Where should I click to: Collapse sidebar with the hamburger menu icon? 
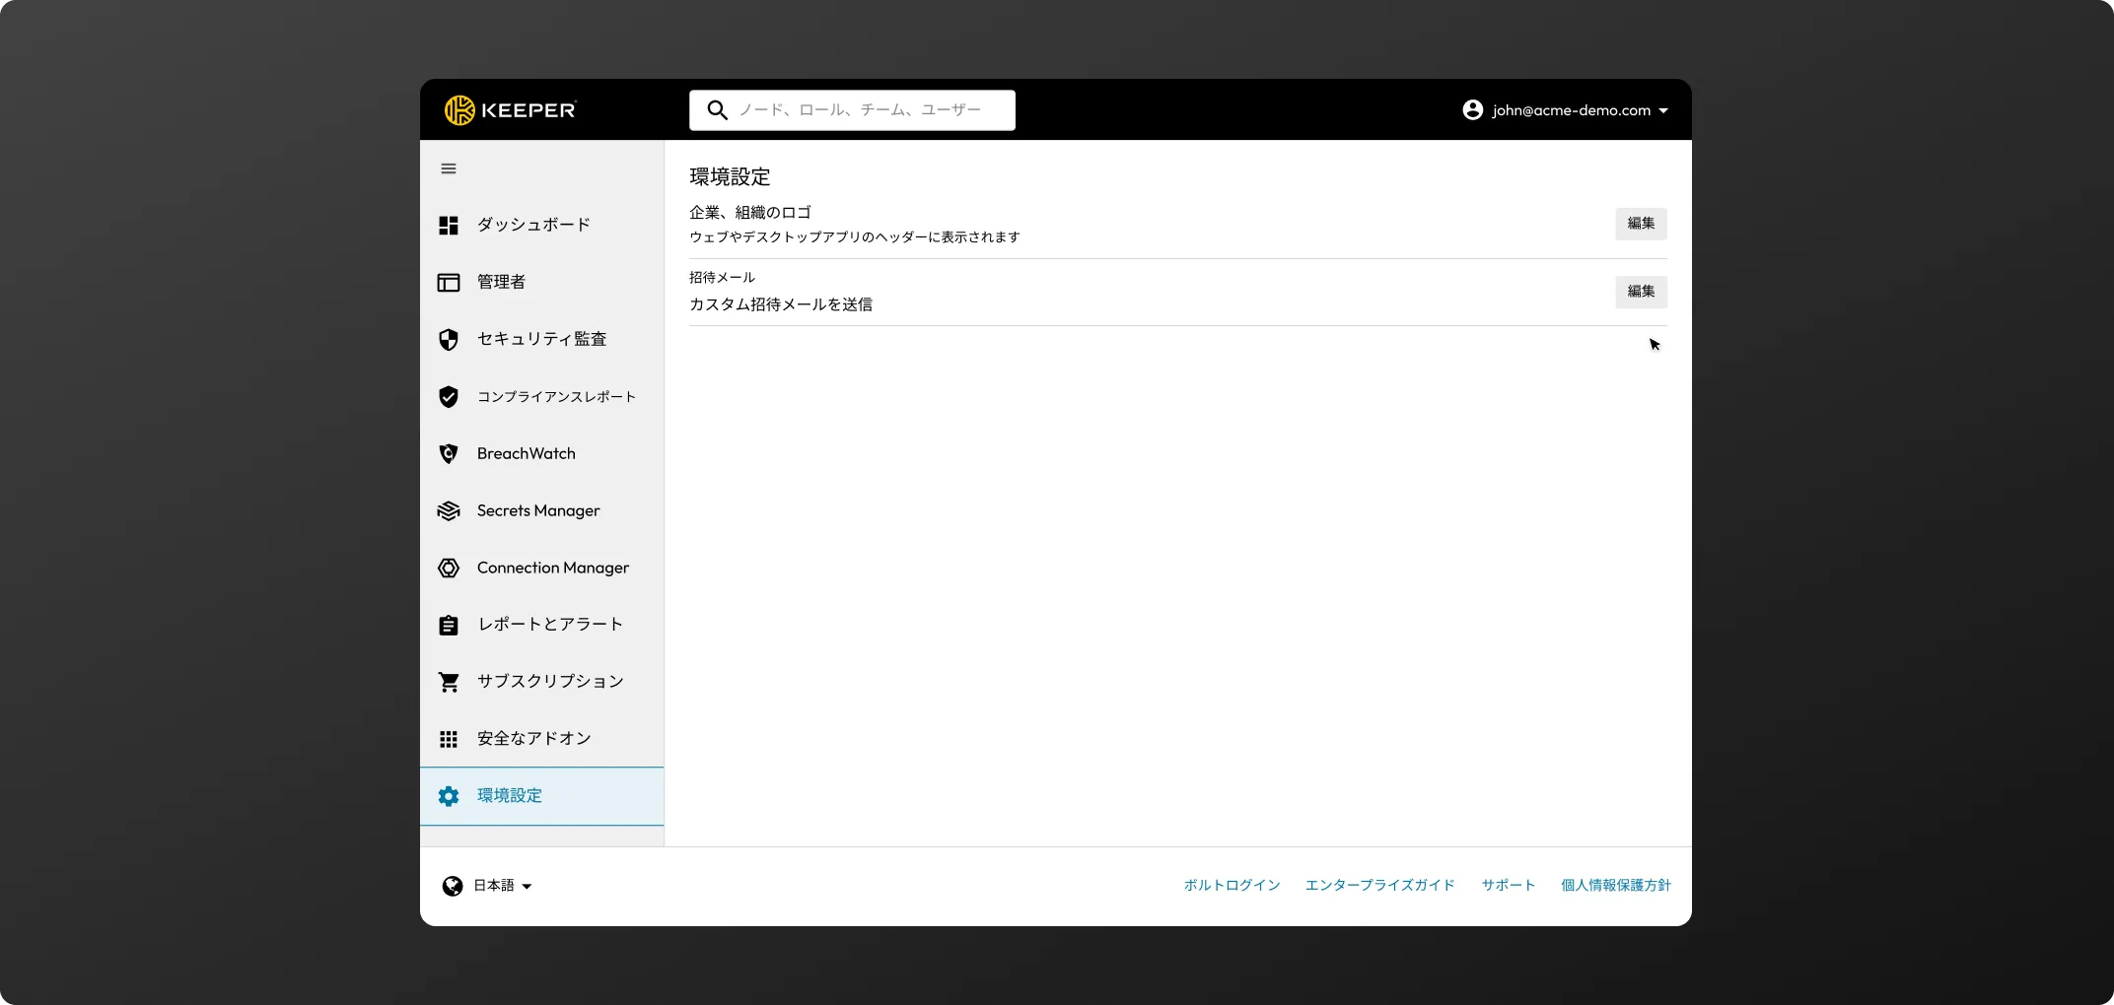click(x=449, y=168)
